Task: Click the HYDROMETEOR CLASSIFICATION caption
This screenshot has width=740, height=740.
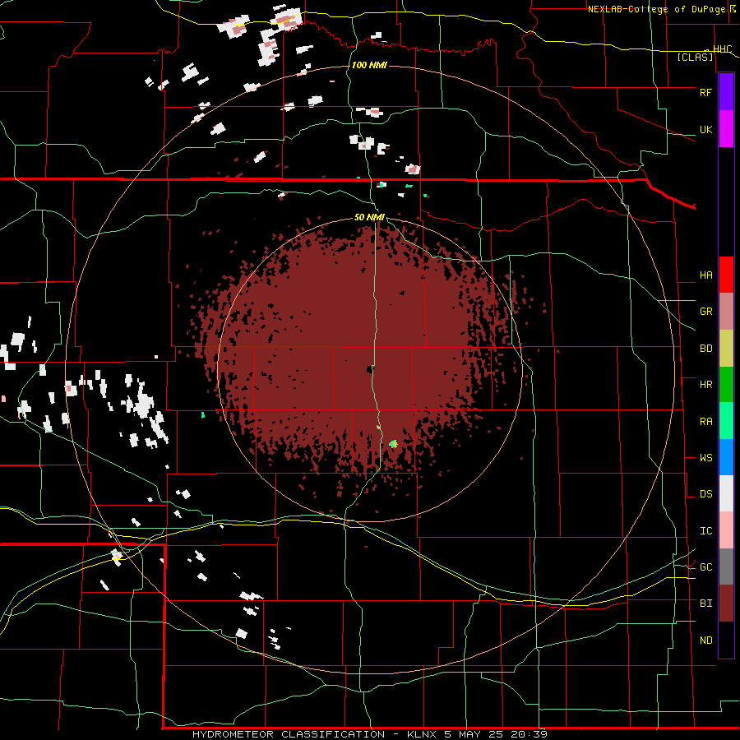Action: [289, 734]
